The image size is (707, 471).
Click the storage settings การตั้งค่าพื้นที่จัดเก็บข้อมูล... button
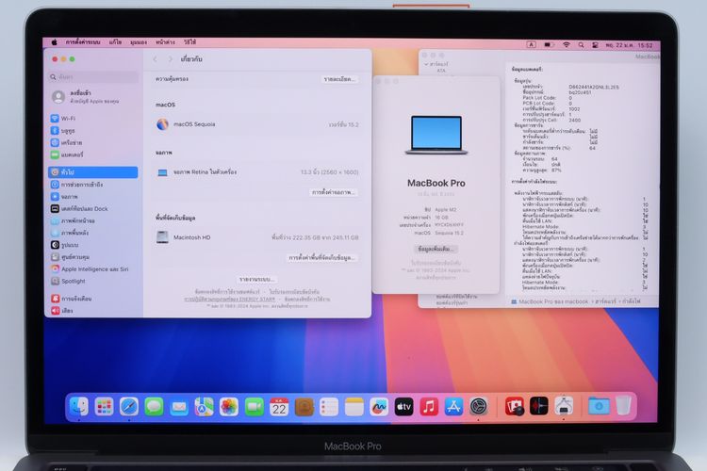click(322, 258)
